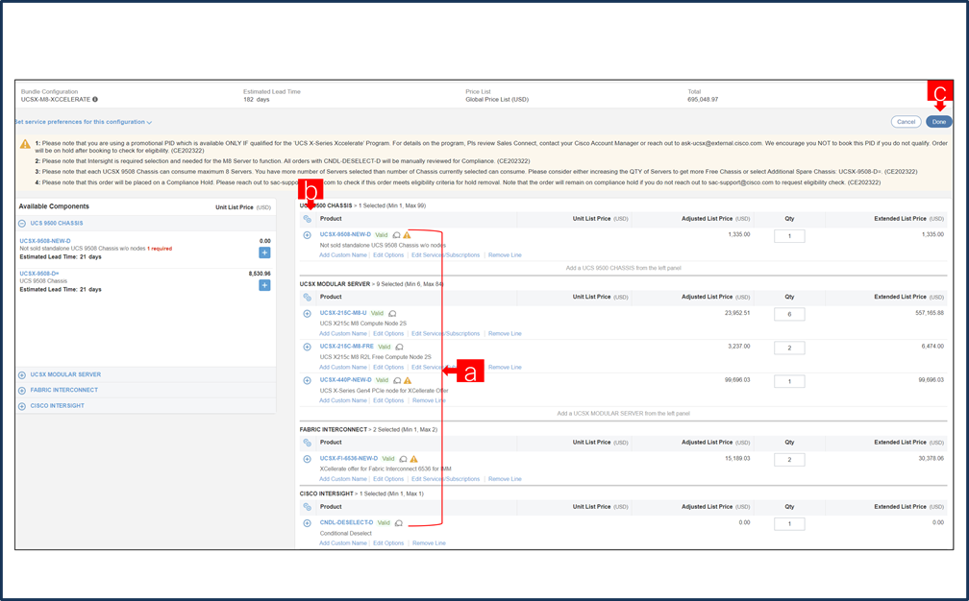
Task: Click Add Custom Name under CNDL-DESELECT-D
Action: point(343,543)
